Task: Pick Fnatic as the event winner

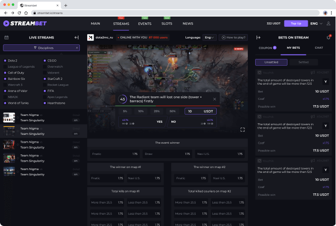Action: coord(115,154)
